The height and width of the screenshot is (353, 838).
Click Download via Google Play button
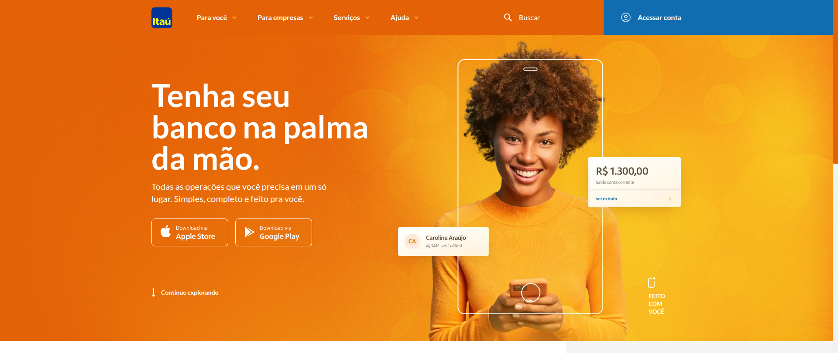pos(274,232)
